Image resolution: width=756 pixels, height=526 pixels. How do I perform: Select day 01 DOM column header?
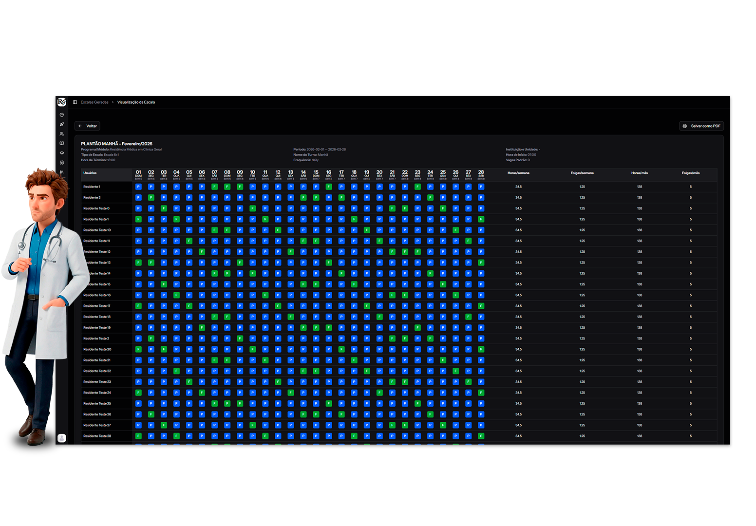(138, 174)
